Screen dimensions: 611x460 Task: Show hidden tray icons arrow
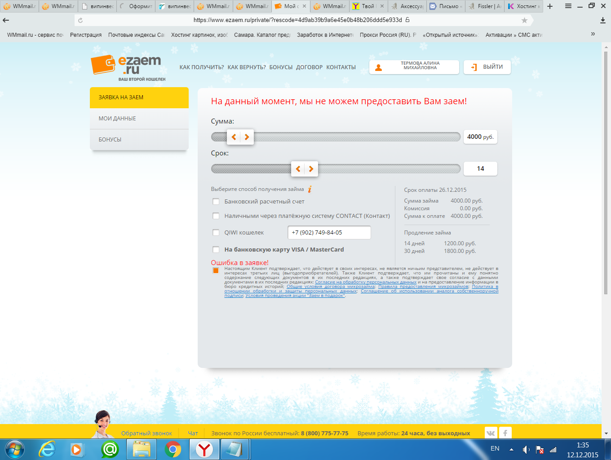click(x=511, y=449)
